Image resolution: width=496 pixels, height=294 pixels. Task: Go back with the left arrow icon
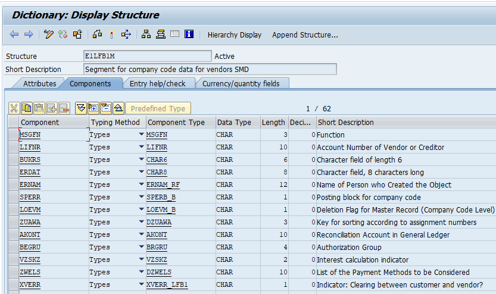pyautogui.click(x=14, y=35)
